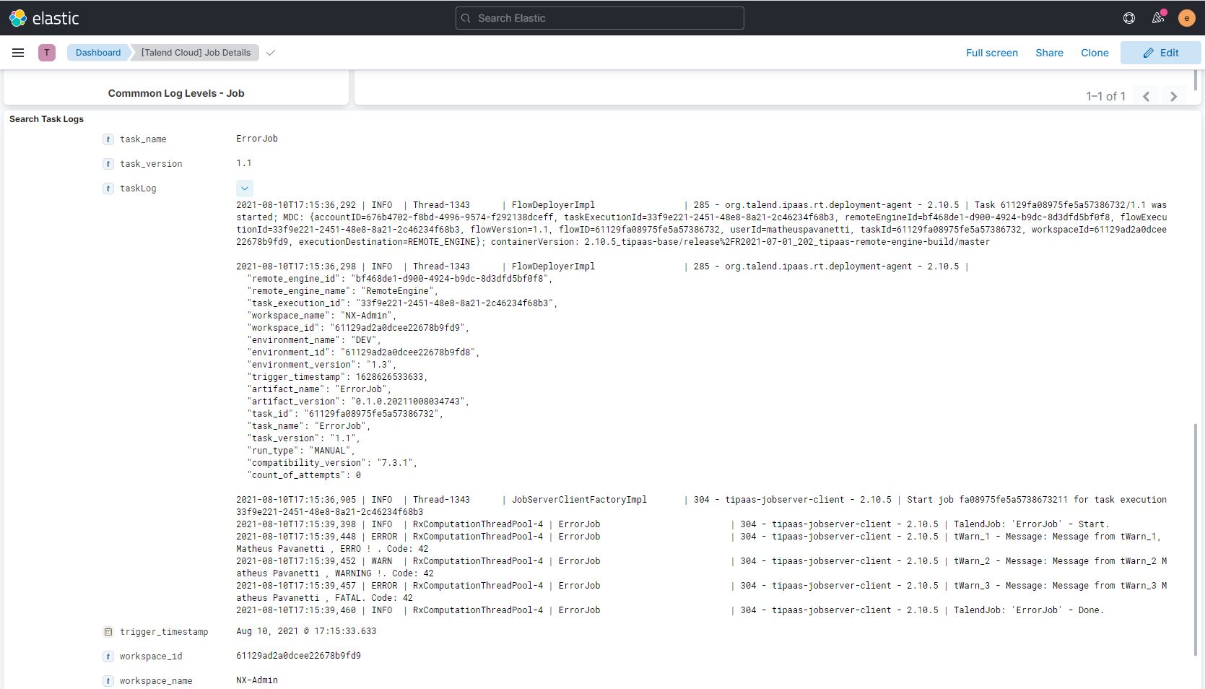1205x689 pixels.
Task: Click the Elastic logo
Action: 43,18
